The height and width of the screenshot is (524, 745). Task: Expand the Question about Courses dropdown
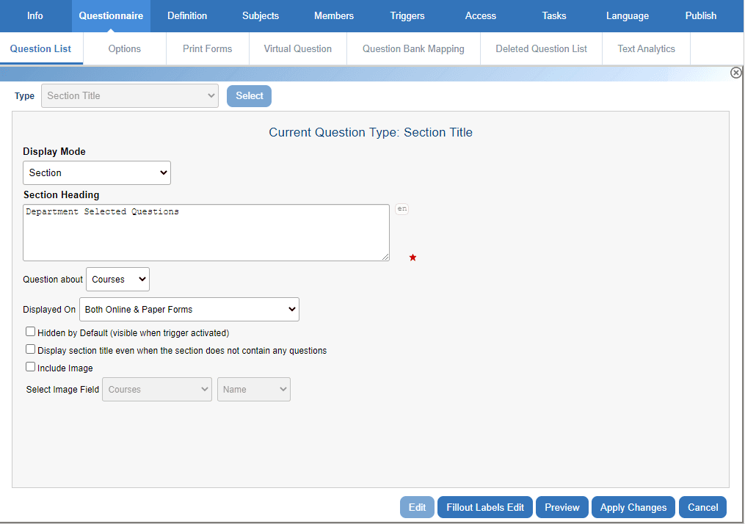(x=118, y=280)
